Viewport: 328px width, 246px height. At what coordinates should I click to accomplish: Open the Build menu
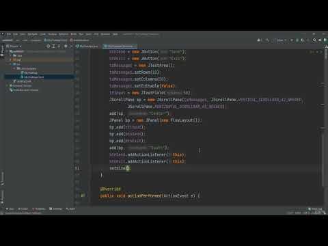(x=74, y=34)
